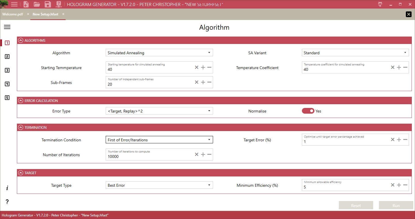Toggle the Normalise switch off
The image size is (415, 219).
[x=308, y=111]
